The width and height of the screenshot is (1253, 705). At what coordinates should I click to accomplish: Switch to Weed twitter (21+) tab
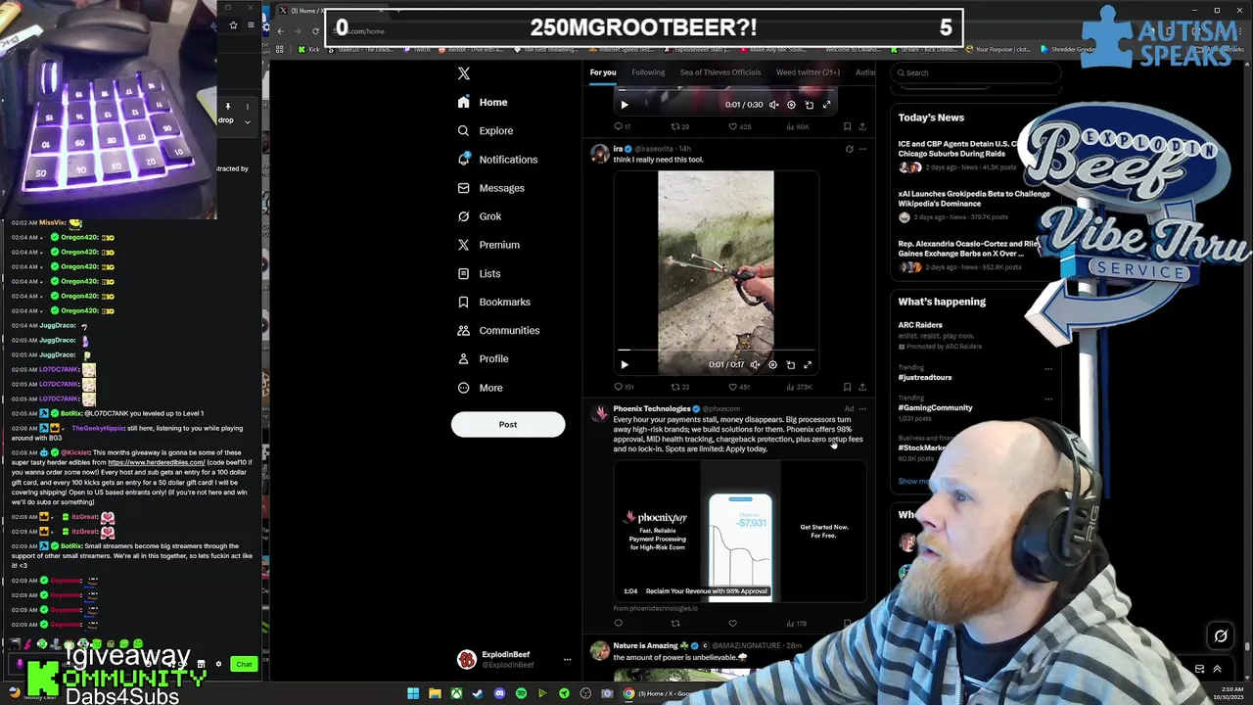click(x=808, y=72)
